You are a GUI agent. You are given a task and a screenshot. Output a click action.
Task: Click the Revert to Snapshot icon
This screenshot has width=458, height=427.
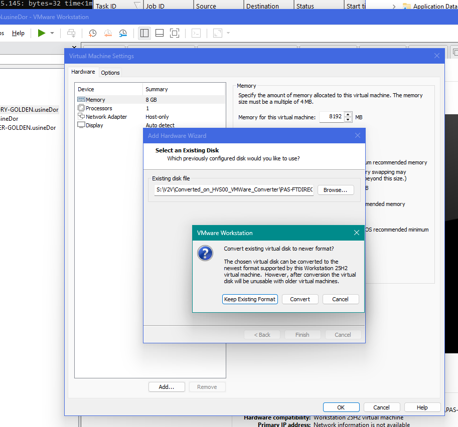coord(108,33)
